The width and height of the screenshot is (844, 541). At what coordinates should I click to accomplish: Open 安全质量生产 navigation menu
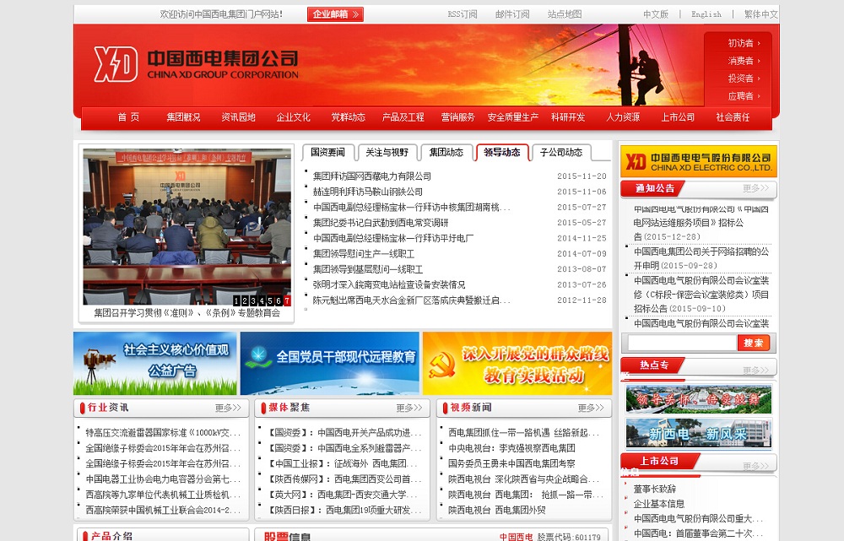tap(513, 116)
